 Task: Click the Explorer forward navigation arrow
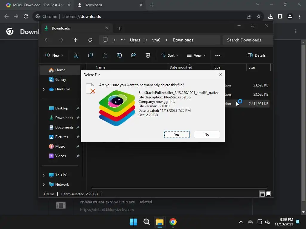(x=61, y=40)
